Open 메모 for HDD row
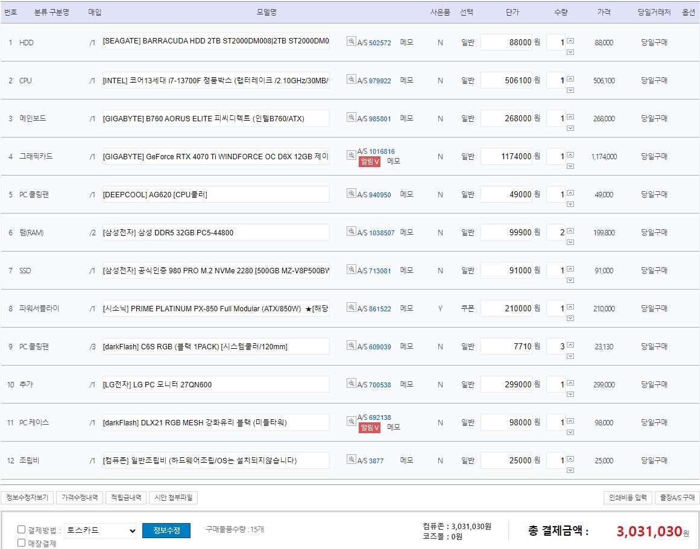 click(407, 42)
